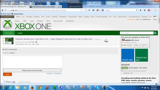The width and height of the screenshot is (160, 90).
Task: Open Getting Started bookmark
Action: click(x=17, y=14)
